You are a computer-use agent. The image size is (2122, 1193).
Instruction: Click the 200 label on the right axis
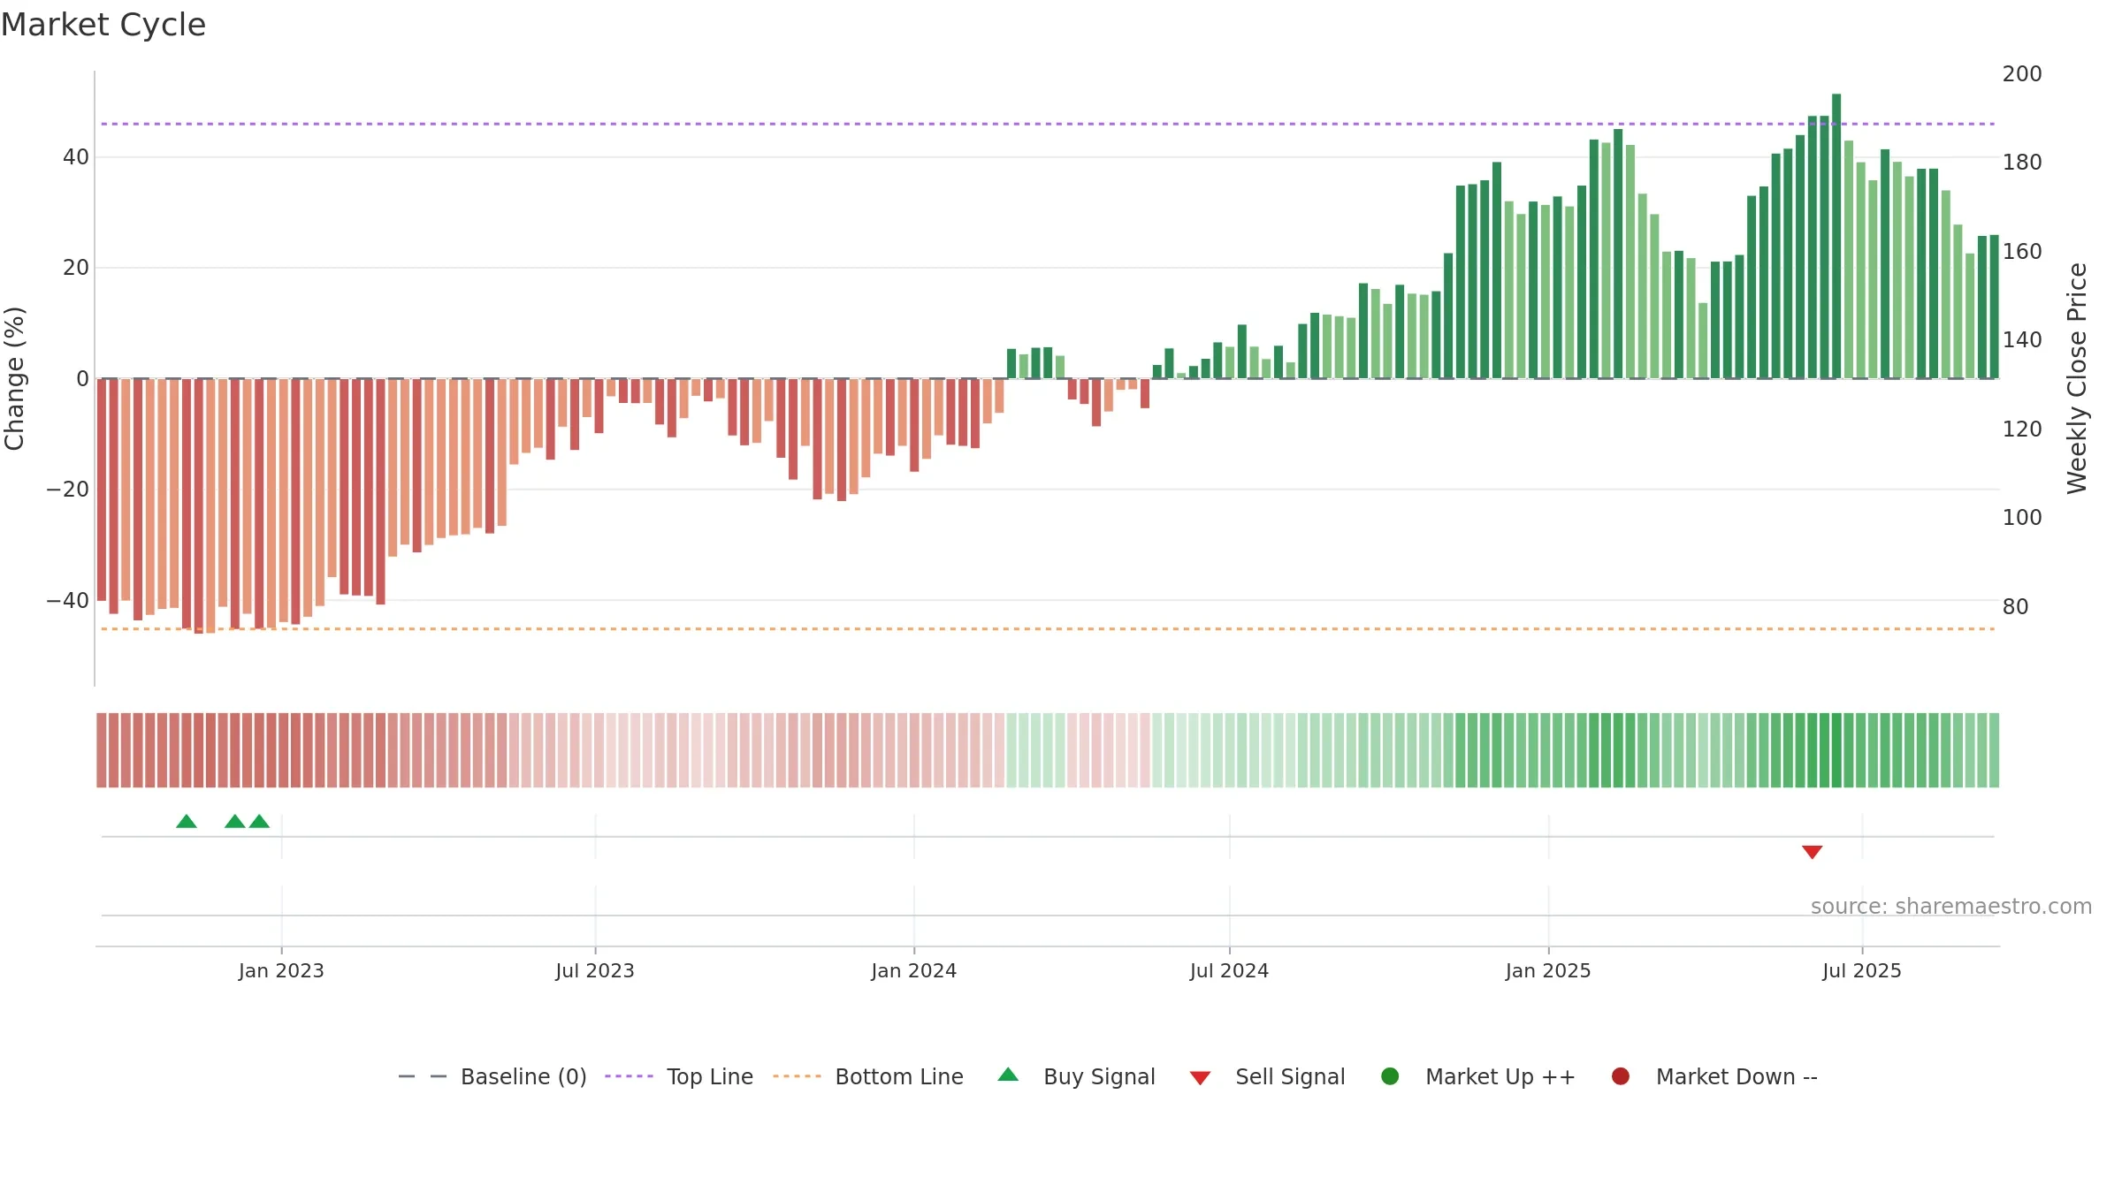pyautogui.click(x=2022, y=73)
